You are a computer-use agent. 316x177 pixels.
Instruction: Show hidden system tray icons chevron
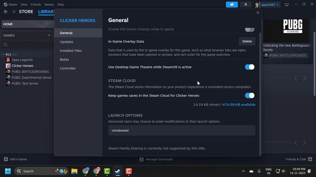point(243,171)
